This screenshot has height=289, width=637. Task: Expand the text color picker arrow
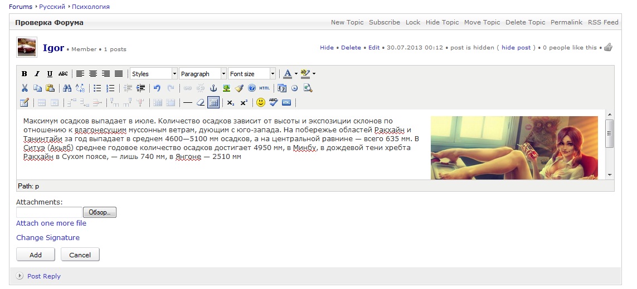tap(296, 74)
